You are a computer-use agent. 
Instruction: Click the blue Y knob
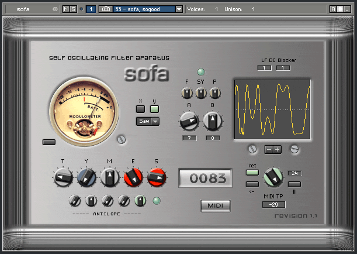[86, 177]
